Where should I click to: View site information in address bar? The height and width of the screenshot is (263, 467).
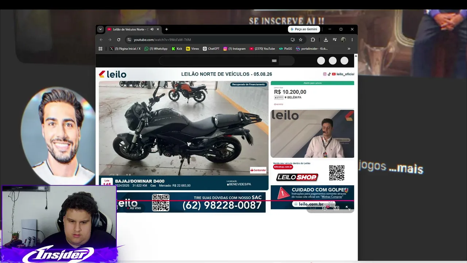tap(129, 39)
